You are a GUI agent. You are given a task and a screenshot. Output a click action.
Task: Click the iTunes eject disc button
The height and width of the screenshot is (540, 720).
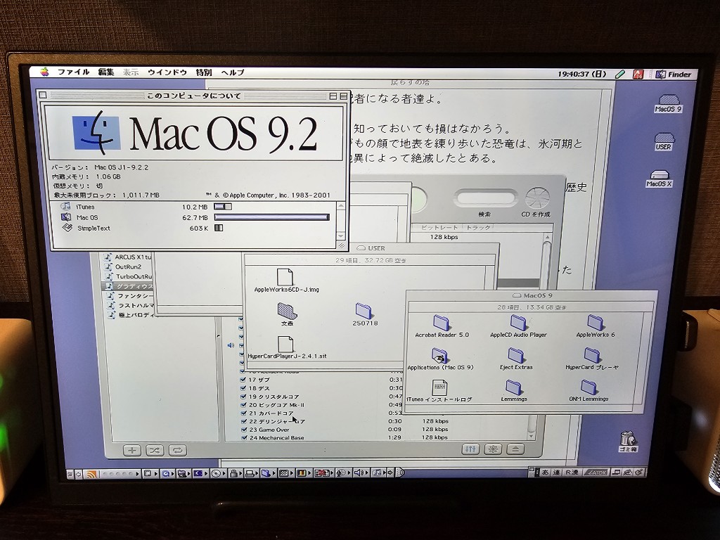pyautogui.click(x=515, y=449)
